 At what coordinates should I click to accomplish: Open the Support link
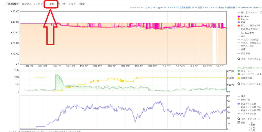[159, 8]
